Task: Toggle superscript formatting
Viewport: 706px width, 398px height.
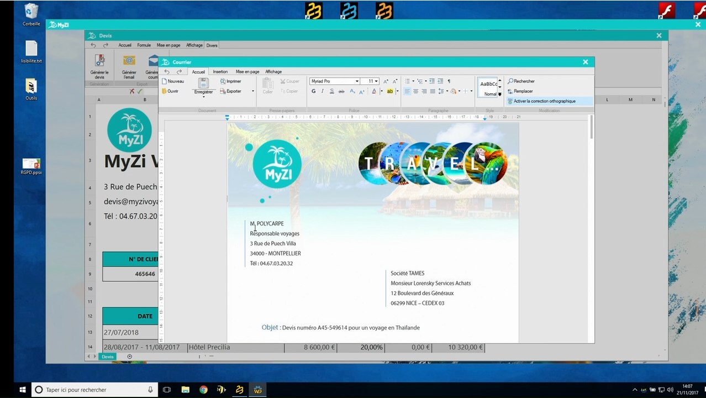Action: [362, 91]
